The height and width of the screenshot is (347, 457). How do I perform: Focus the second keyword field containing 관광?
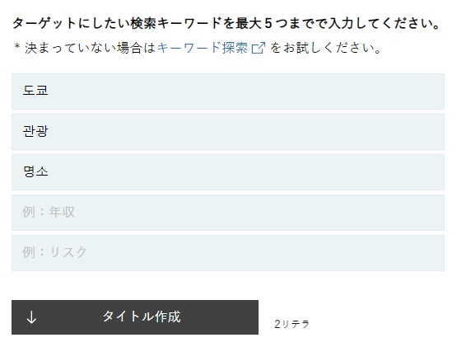coord(228,132)
